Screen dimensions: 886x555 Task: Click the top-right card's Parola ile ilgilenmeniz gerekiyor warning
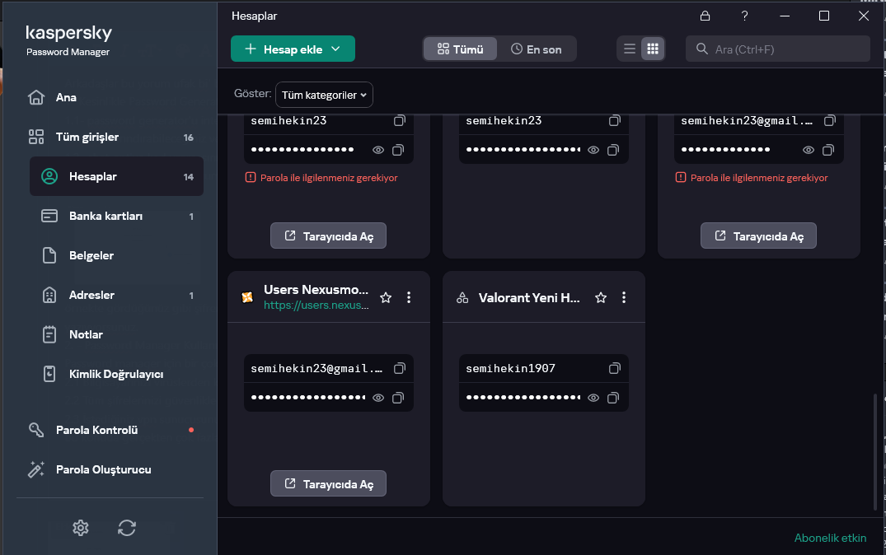(752, 178)
